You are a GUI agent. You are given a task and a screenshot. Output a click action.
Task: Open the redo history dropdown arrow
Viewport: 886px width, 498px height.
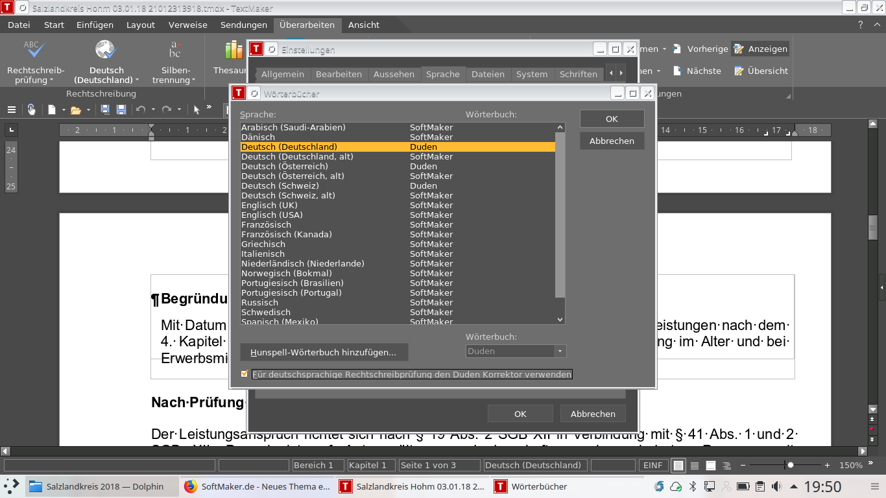[x=179, y=110]
